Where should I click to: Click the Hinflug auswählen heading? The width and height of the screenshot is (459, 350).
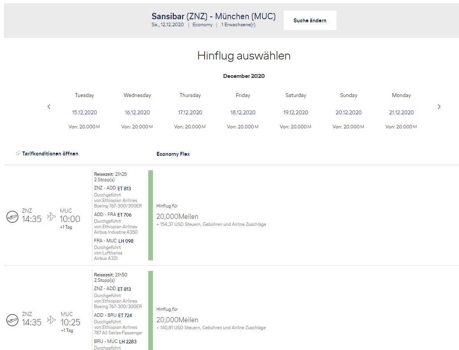[x=244, y=56]
